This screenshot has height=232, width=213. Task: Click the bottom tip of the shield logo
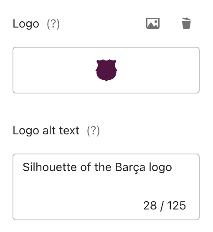[x=106, y=81]
